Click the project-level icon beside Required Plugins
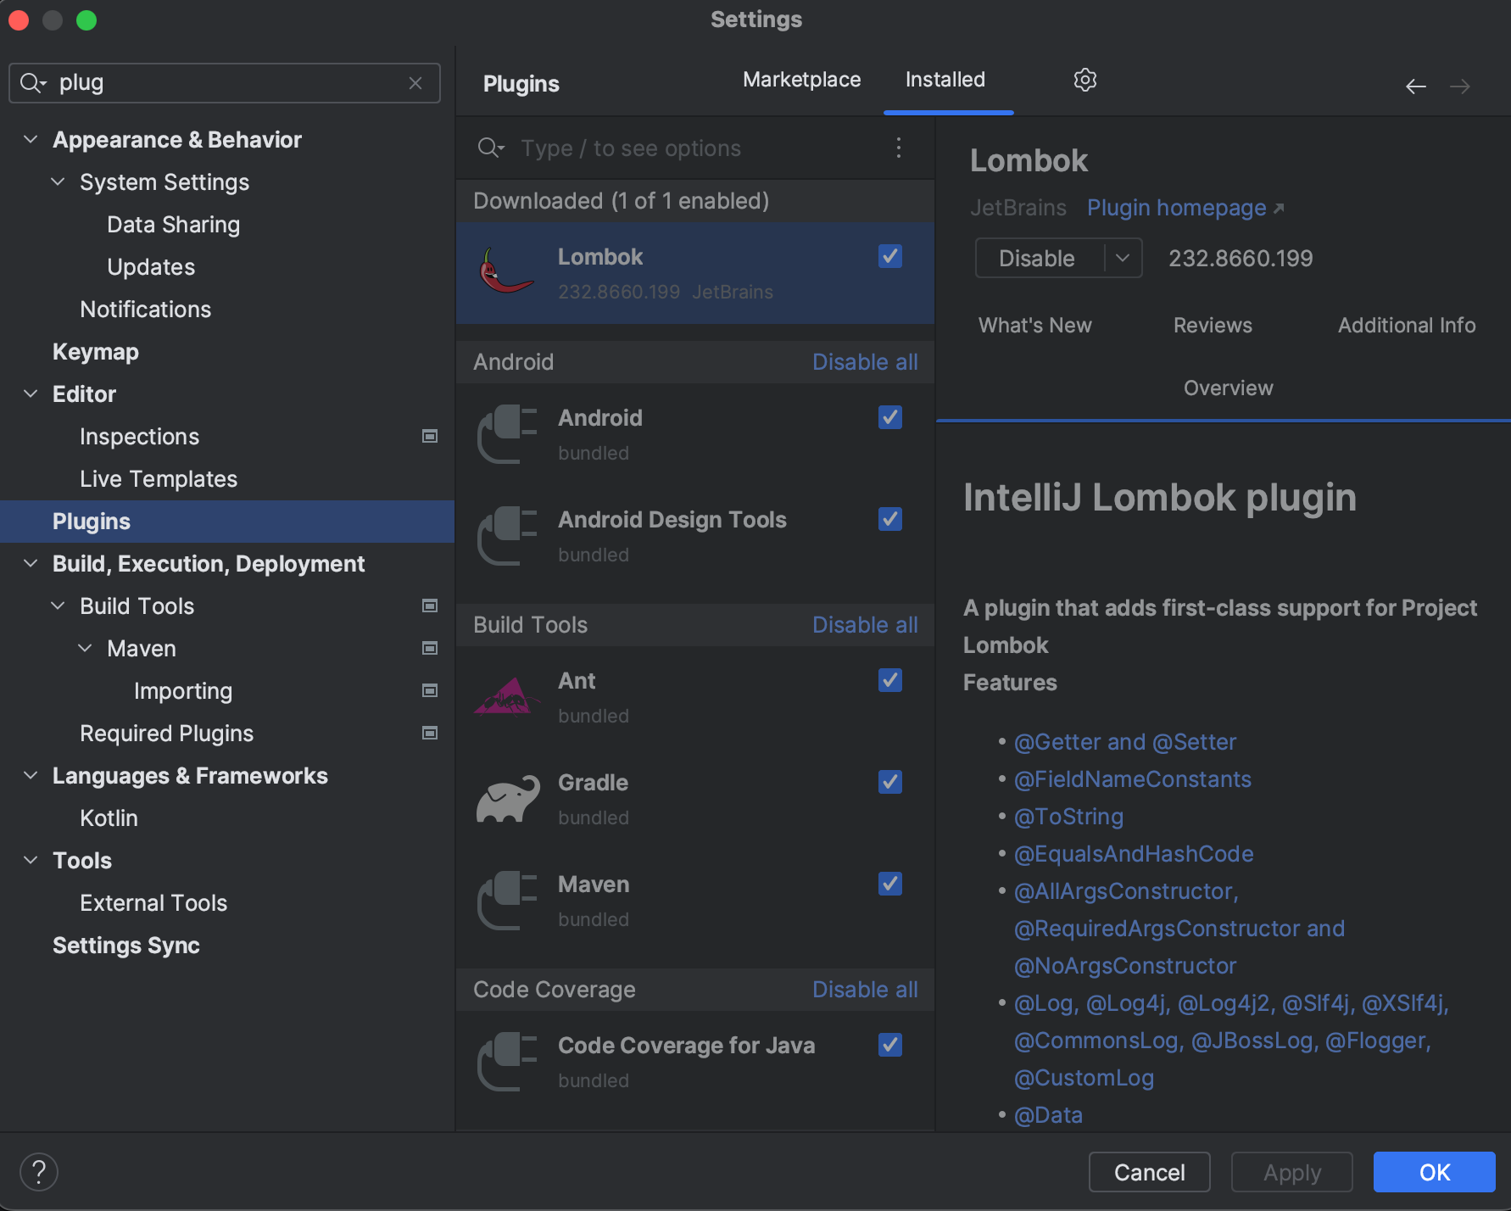The image size is (1511, 1211). (430, 733)
